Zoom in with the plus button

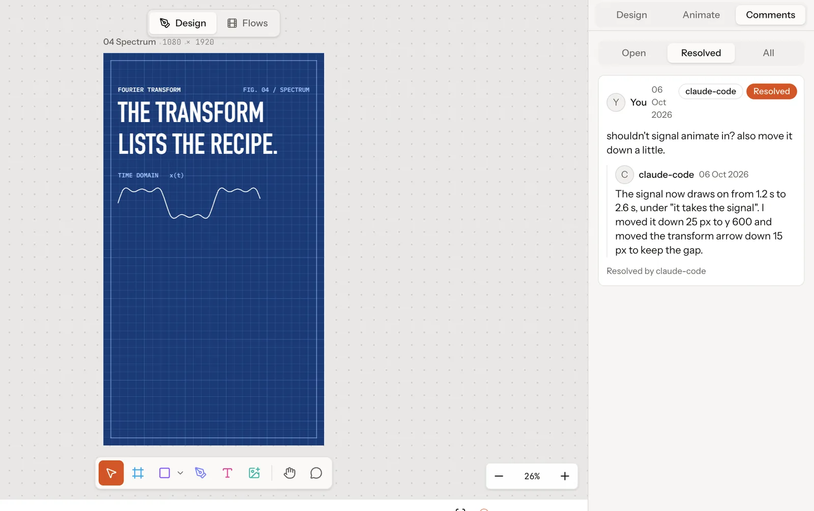coord(565,476)
